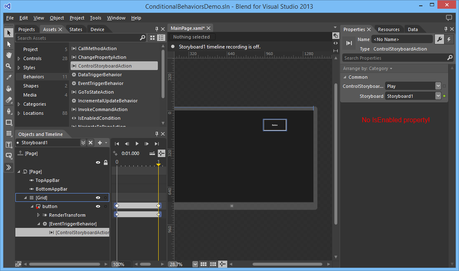The height and width of the screenshot is (271, 459).
Task: Choose the Gradient tool in the toolbar
Action: tap(9, 100)
